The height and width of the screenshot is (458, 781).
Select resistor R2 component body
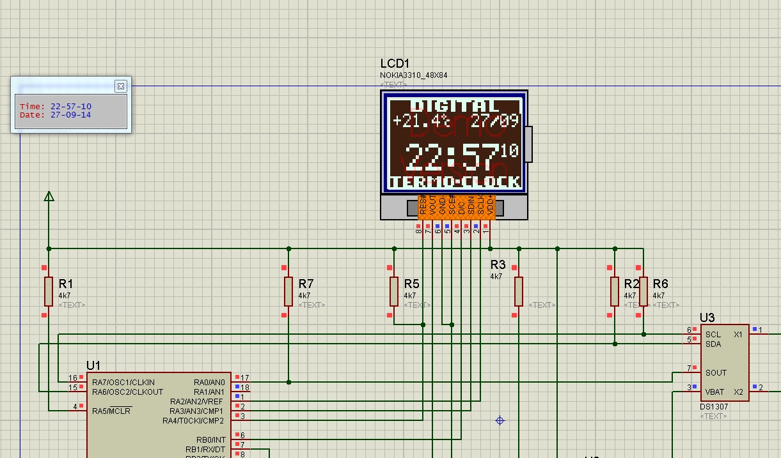(x=615, y=291)
